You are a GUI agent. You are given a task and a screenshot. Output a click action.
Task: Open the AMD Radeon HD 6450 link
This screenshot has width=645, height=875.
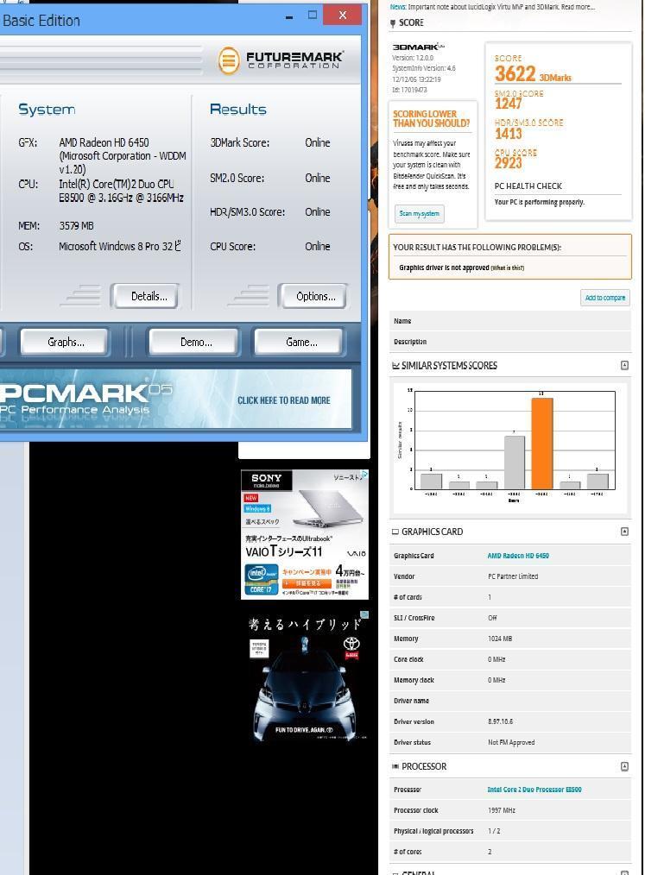tap(518, 556)
